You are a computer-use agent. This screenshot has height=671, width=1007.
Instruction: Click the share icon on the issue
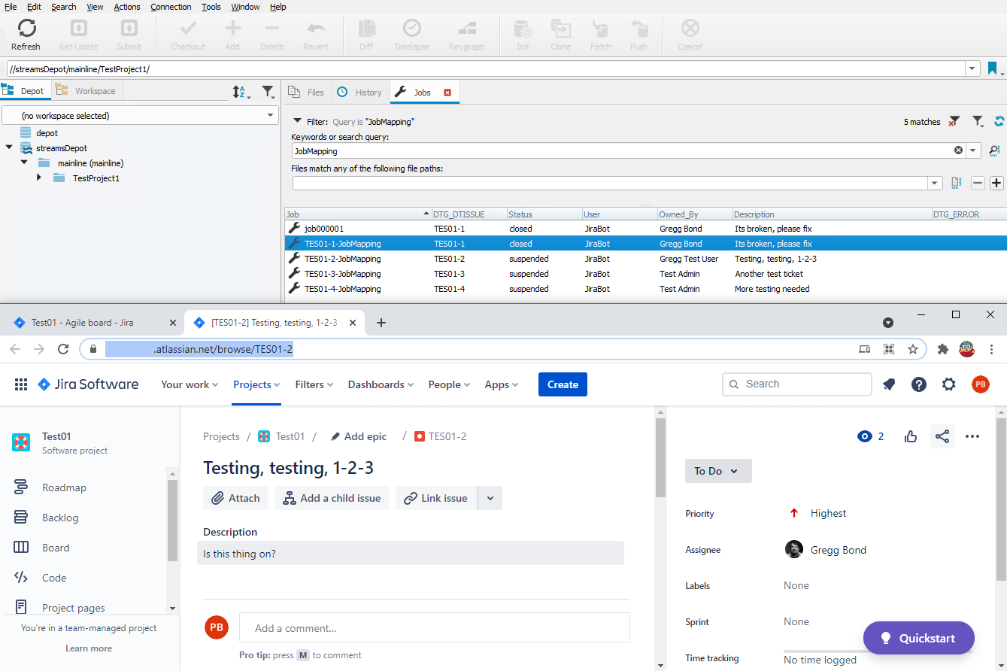tap(942, 436)
